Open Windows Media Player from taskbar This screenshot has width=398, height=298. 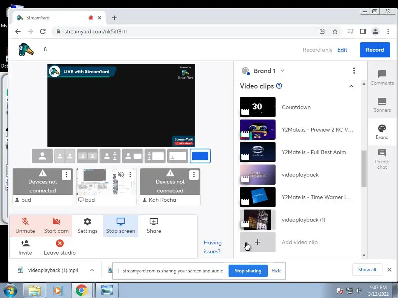coord(58,290)
